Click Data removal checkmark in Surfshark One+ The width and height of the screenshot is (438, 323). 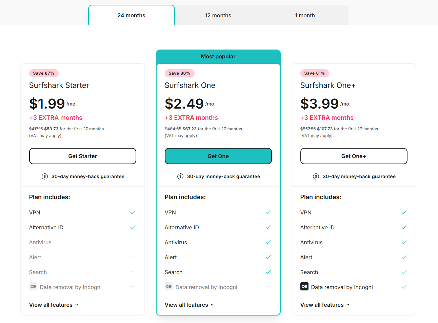[x=404, y=287]
